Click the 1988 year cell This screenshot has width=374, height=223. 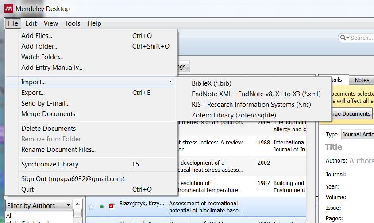[263, 142]
